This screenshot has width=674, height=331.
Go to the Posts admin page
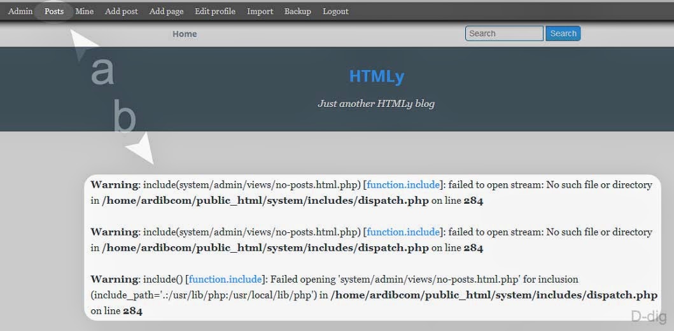coord(54,11)
